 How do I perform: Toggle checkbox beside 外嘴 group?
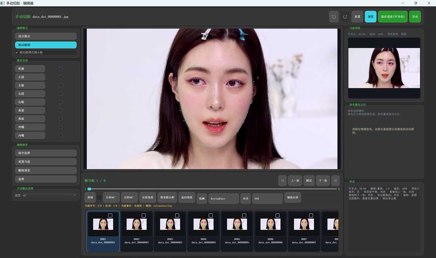(61, 127)
